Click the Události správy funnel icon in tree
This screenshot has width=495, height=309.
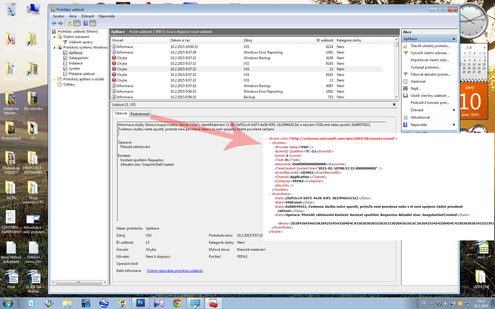coord(65,42)
